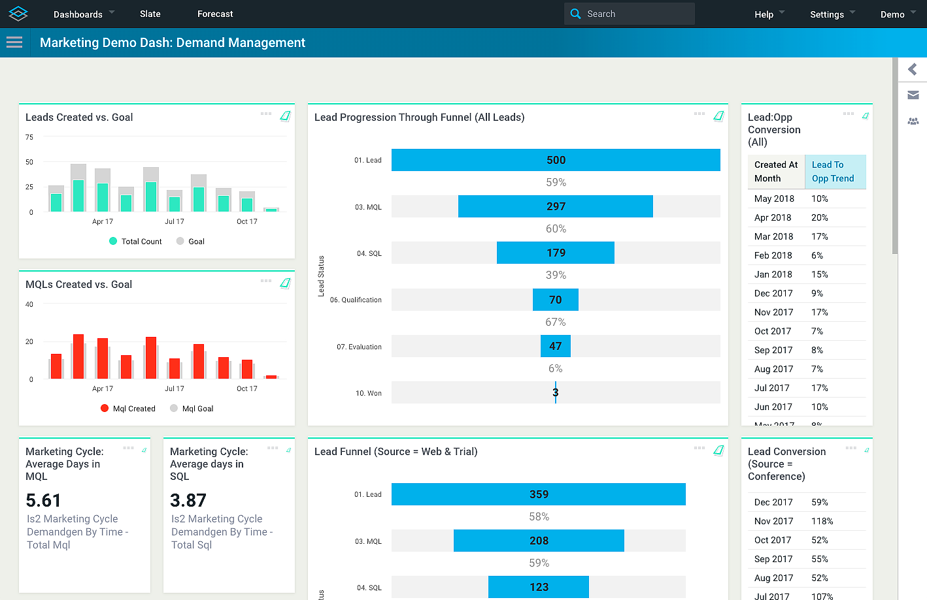Image resolution: width=927 pixels, height=600 pixels.
Task: Go to the Slate menu item
Action: 150,14
